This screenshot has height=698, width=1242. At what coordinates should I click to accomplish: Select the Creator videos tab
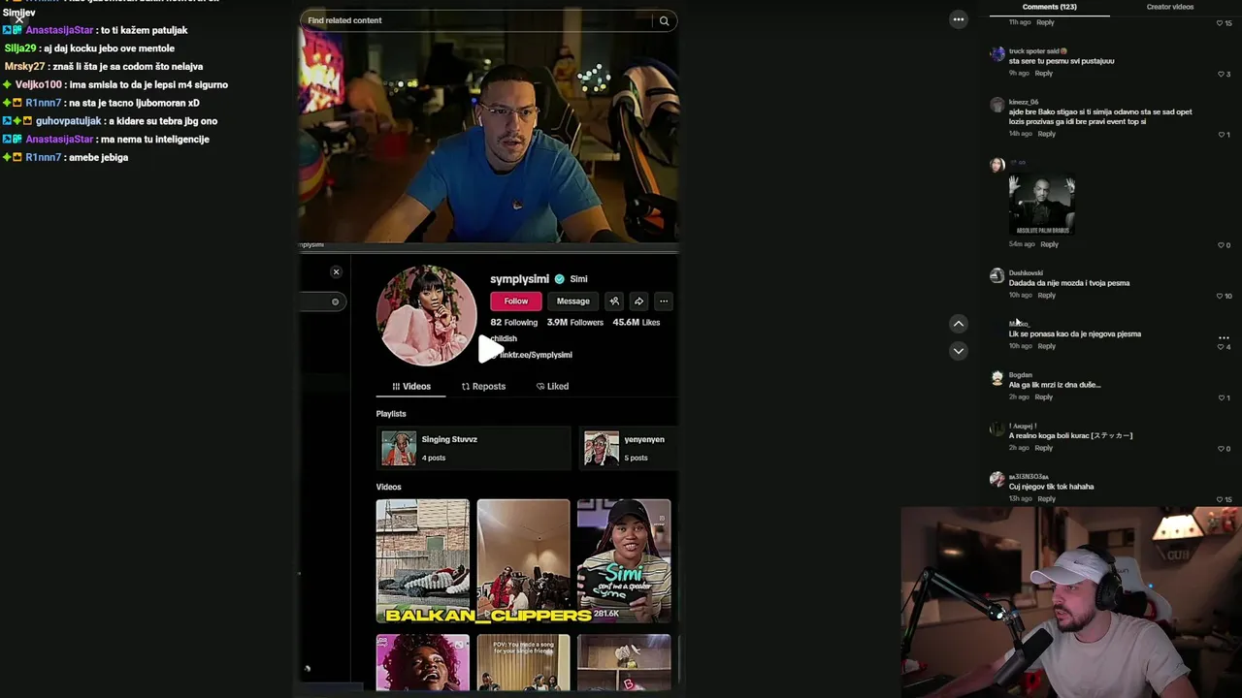point(1169,7)
